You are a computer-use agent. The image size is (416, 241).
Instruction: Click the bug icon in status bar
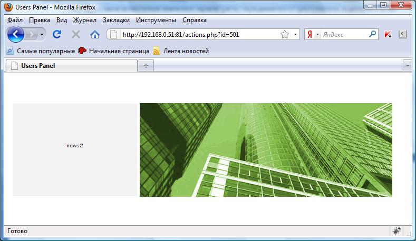coord(396,230)
